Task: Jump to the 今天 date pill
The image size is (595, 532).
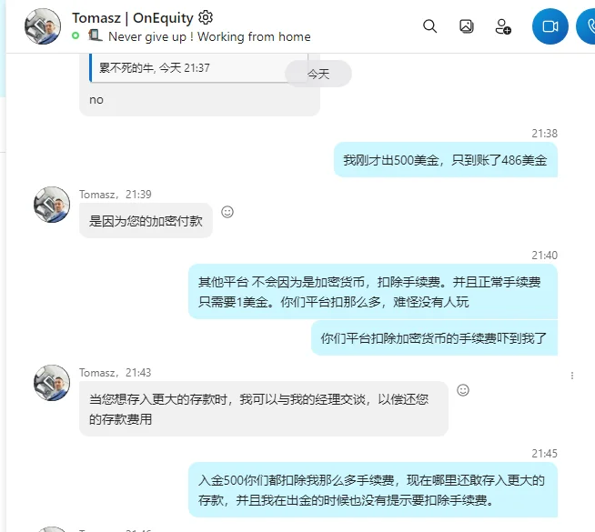Action: (318, 74)
